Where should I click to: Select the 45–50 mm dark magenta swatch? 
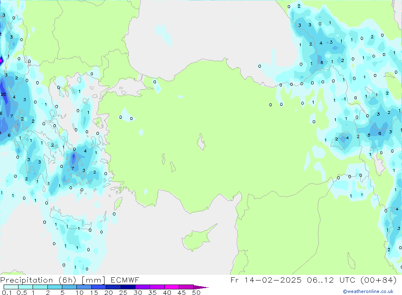(x=186, y=287)
